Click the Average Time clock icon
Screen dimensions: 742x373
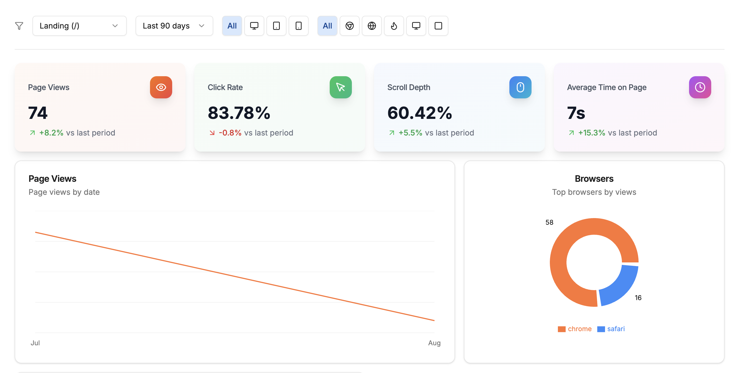(700, 87)
